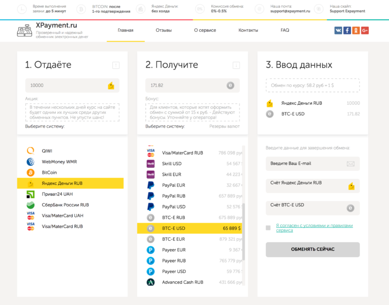Click the QIWI logo icon
The image size is (389, 305).
click(x=30, y=150)
